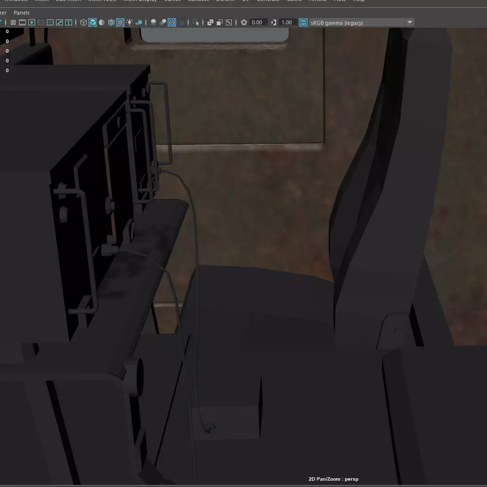Click the dimmed Gate Mask icon
Screen dimensions: 487x487
41,22
